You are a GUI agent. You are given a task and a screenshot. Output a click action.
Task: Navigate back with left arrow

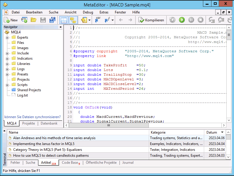coord(121,20)
